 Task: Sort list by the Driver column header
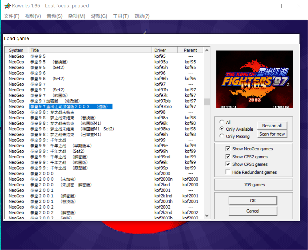(165, 50)
